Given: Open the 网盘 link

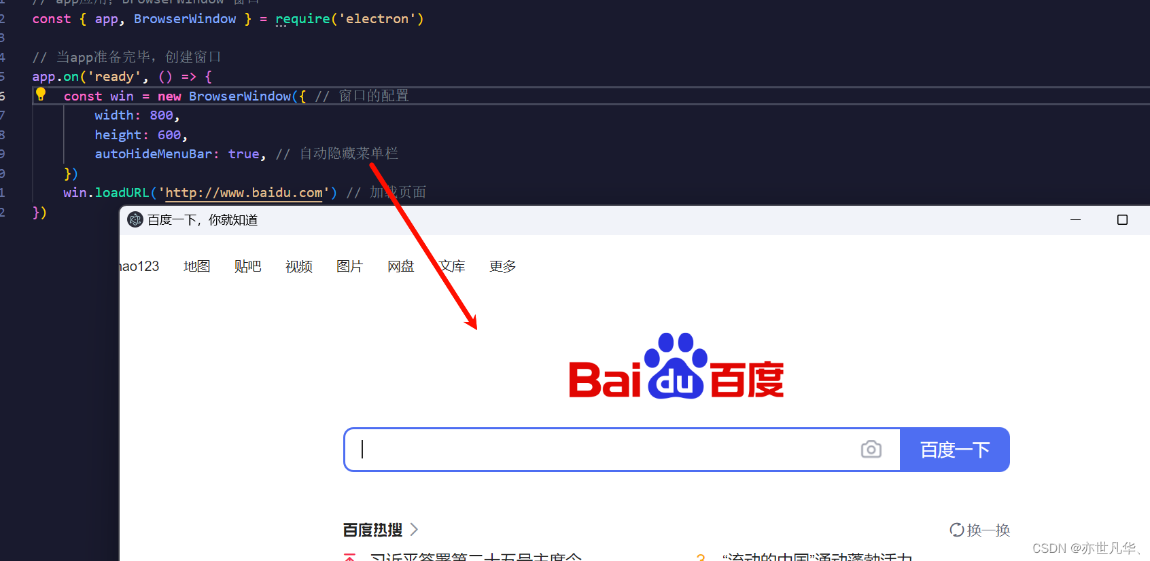Looking at the screenshot, I should pos(401,266).
